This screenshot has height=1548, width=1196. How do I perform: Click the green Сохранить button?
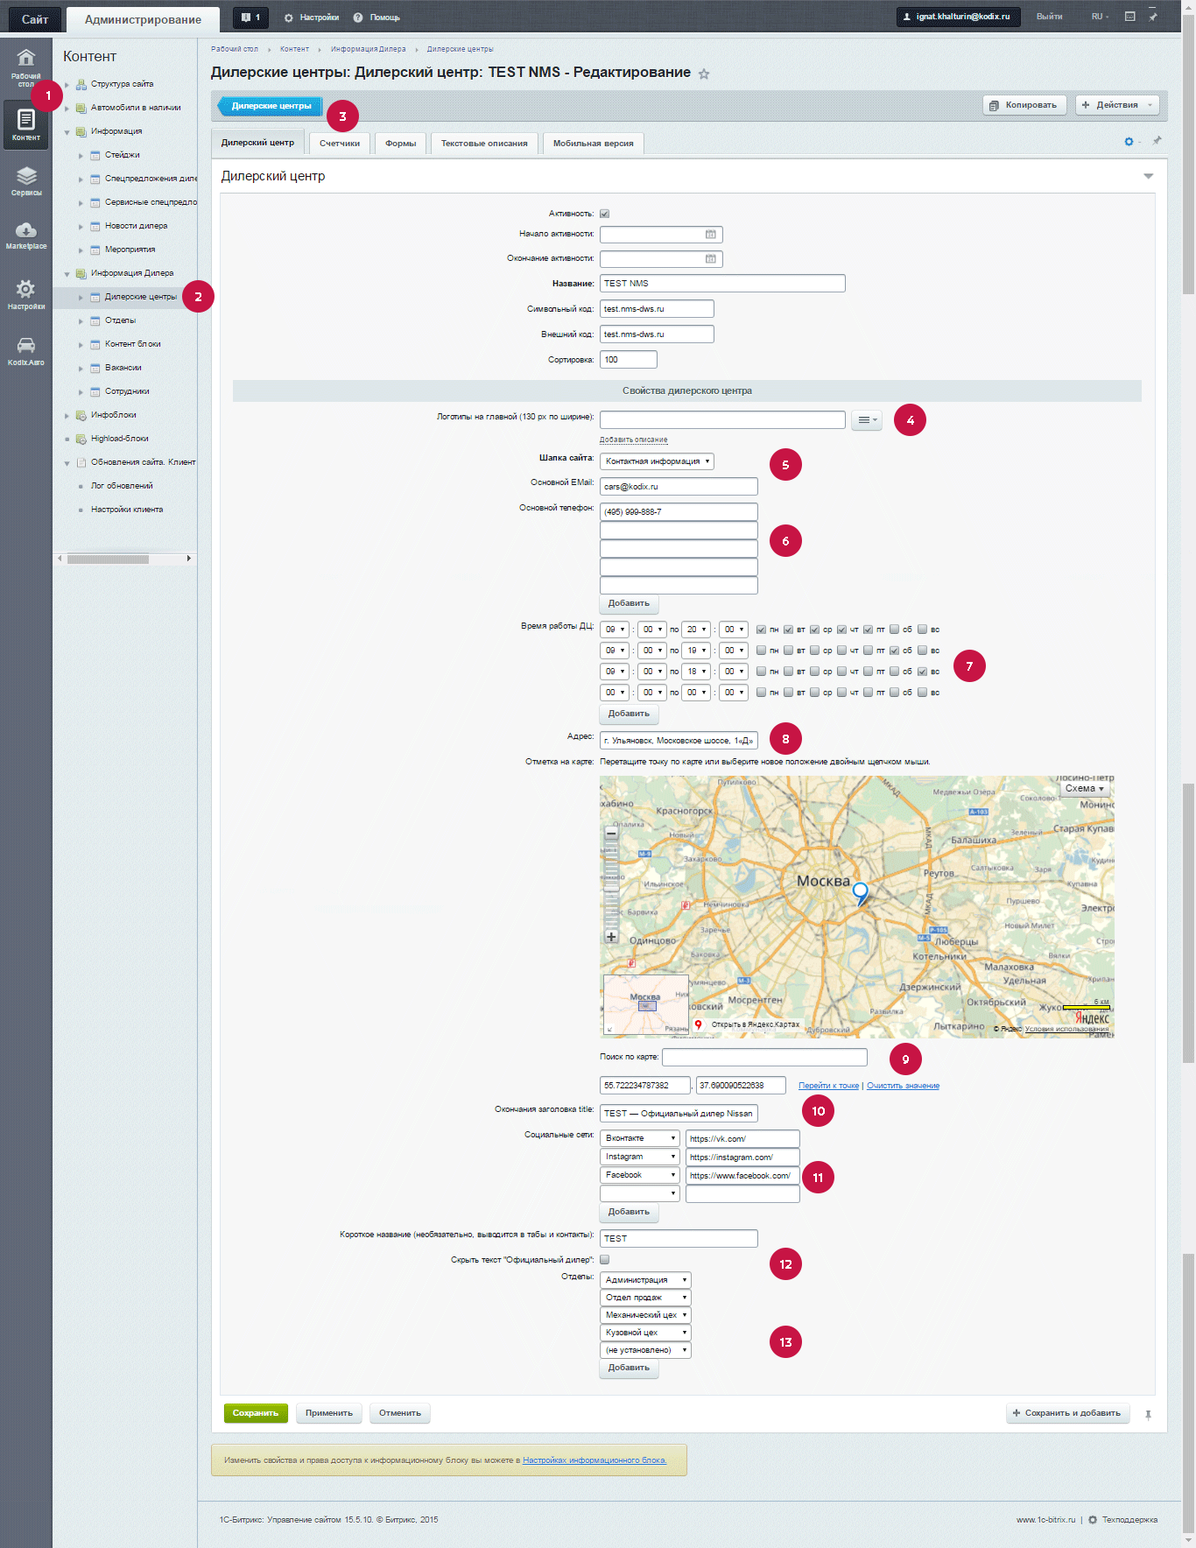pos(256,1413)
